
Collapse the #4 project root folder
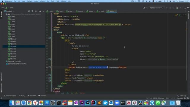pyautogui.click(x=4, y=14)
